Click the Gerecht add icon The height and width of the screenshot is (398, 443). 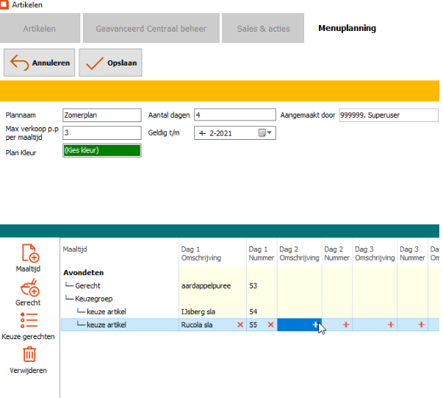click(x=29, y=288)
